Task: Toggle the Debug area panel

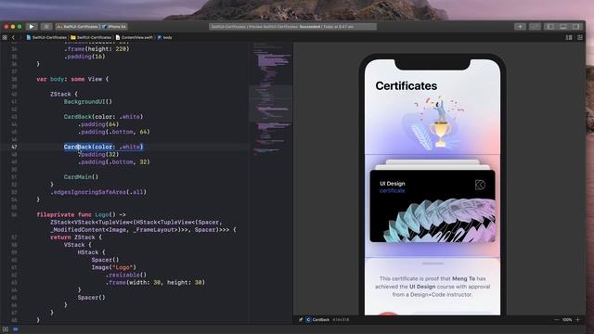Action: pos(563,27)
